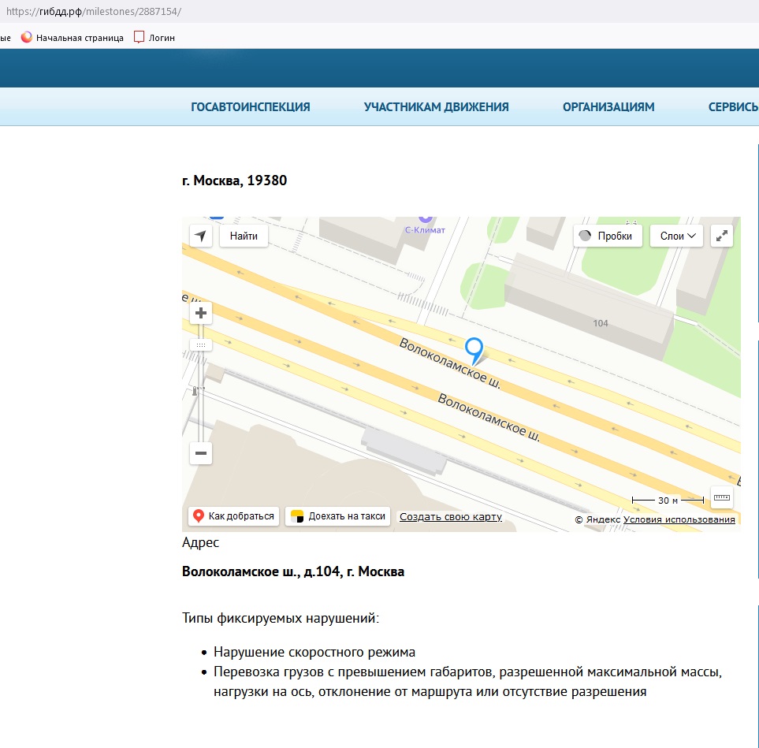Viewport: 759px width, 748px height.
Task: Expand the Слои layers dropdown
Action: click(676, 236)
